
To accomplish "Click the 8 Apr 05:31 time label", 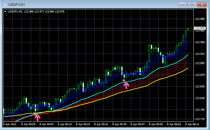I will [x=101, y=124].
